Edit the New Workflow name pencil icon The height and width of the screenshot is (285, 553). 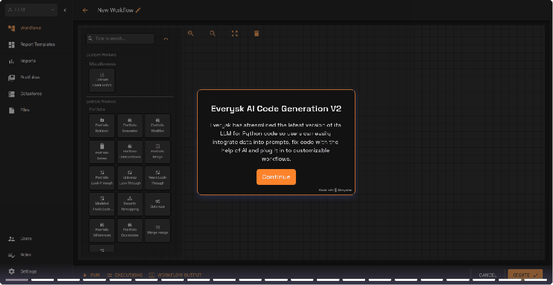[138, 10]
